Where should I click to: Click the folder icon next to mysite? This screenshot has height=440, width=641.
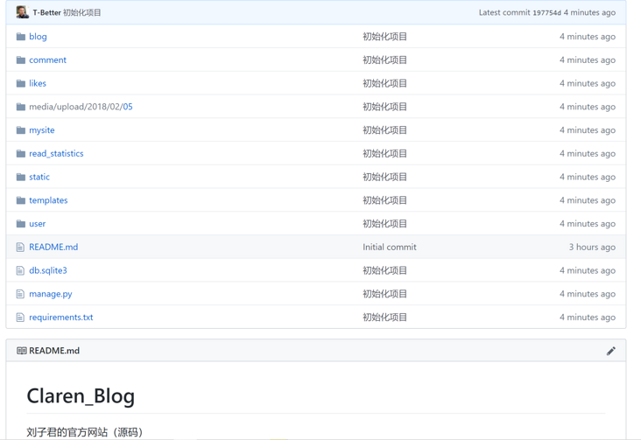[21, 130]
